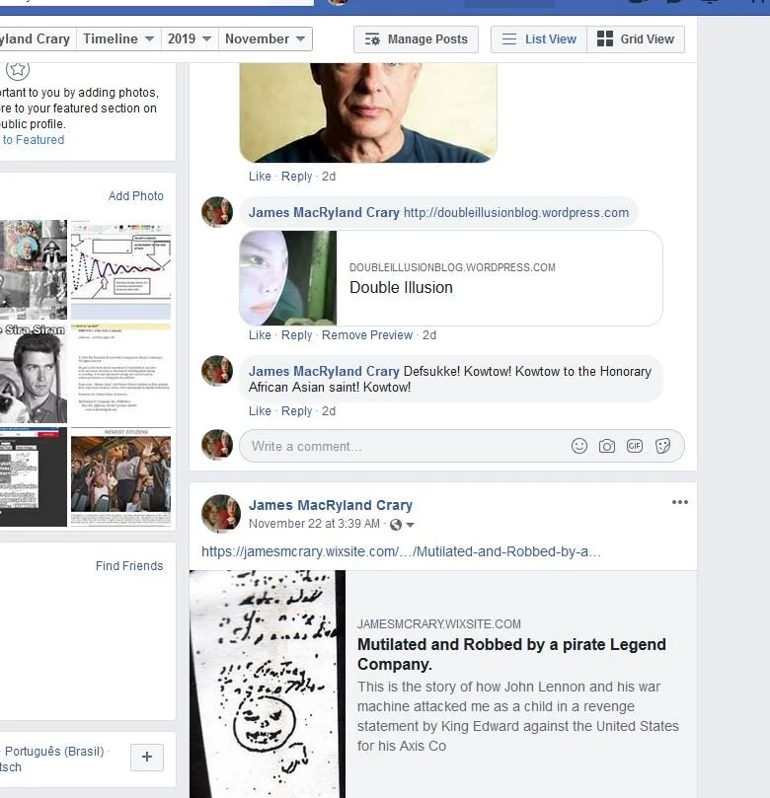Select Português (Brasil) language
The image size is (770, 798).
[54, 752]
